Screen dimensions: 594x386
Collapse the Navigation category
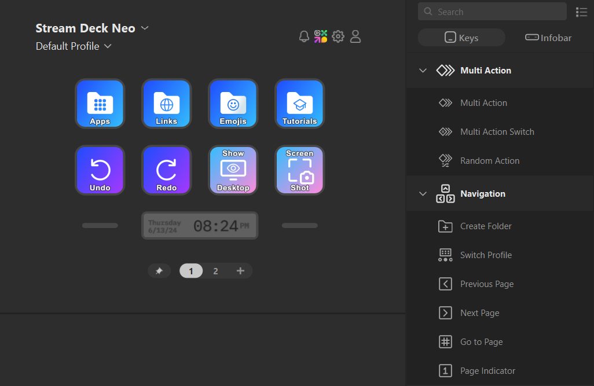coord(423,194)
